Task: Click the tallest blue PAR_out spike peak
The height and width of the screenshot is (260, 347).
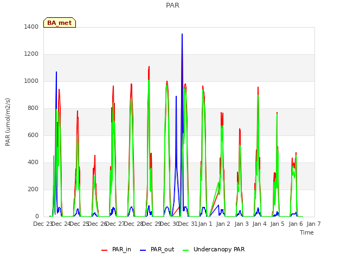Action: [182, 34]
